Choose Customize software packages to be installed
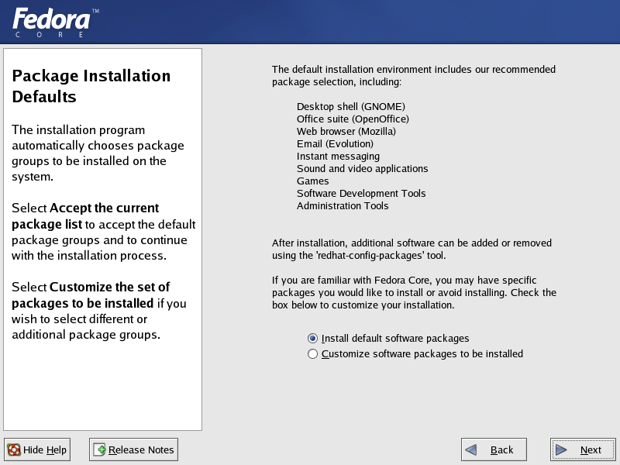This screenshot has height=465, width=620. [415, 354]
